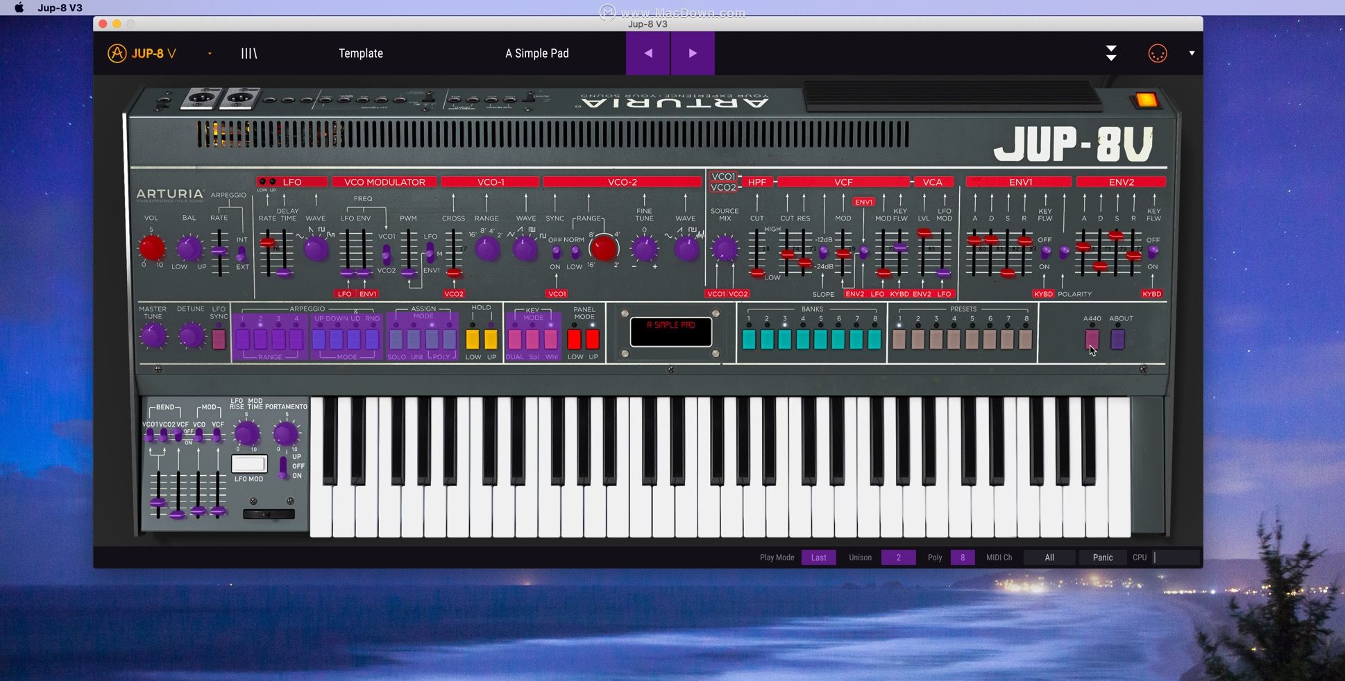The height and width of the screenshot is (681, 1345).
Task: Click the arpeggio RATE slider
Action: point(219,252)
